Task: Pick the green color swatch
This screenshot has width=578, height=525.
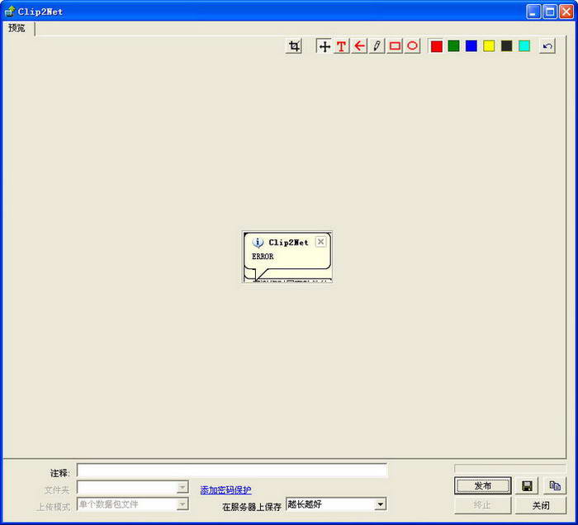Action: [x=454, y=46]
